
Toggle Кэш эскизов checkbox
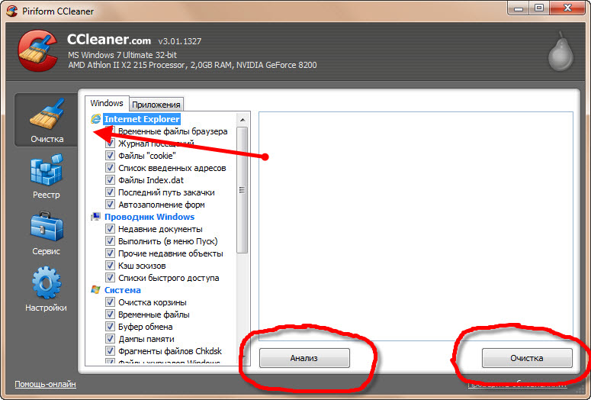coord(110,266)
